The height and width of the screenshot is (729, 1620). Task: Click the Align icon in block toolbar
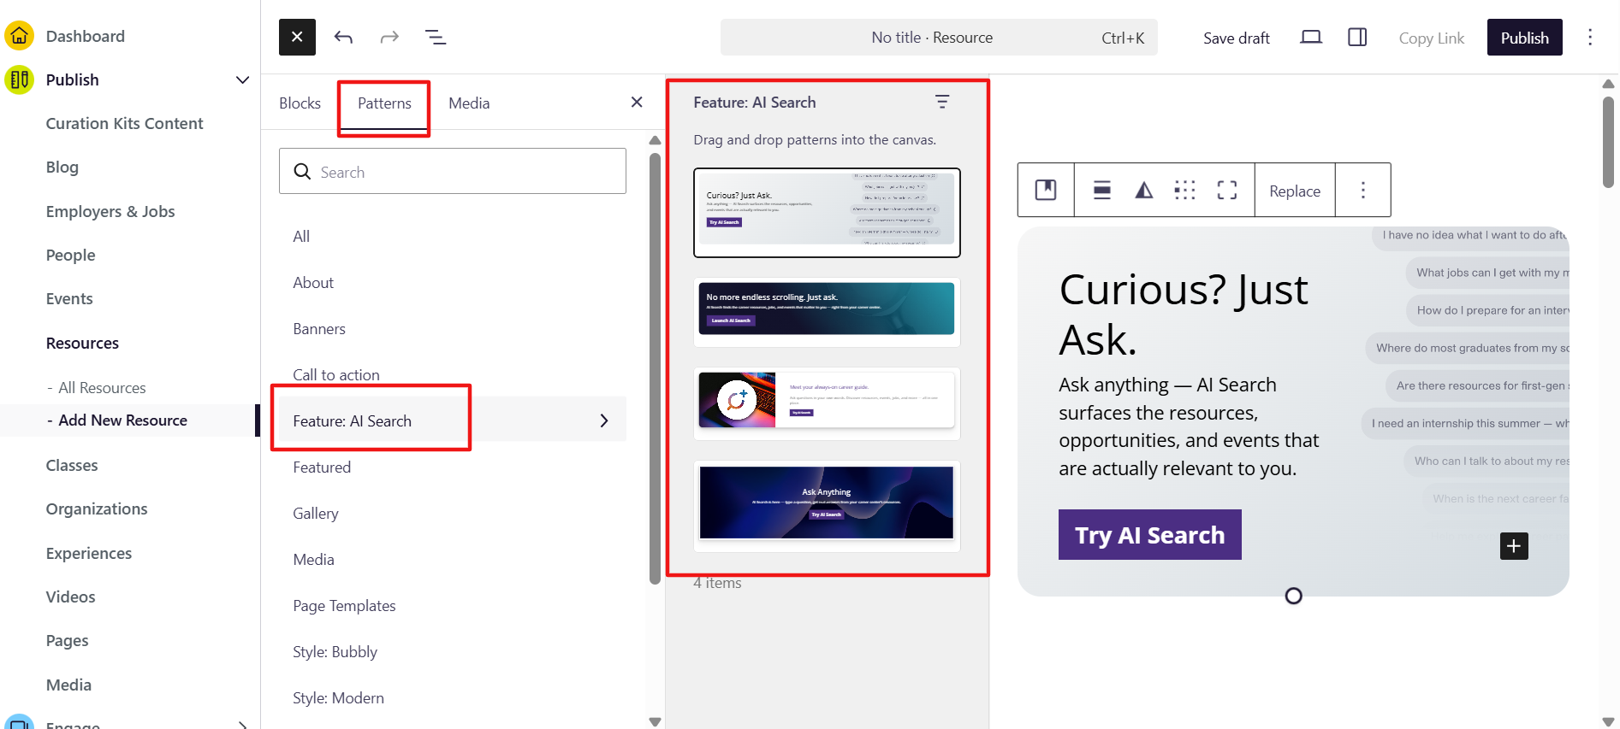[1102, 190]
